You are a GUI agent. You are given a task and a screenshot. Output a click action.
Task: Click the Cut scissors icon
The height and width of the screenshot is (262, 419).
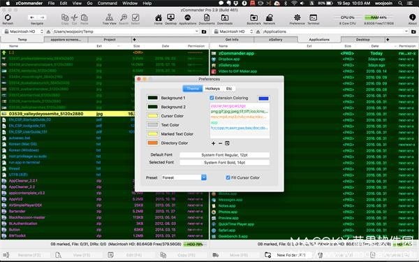point(74,17)
